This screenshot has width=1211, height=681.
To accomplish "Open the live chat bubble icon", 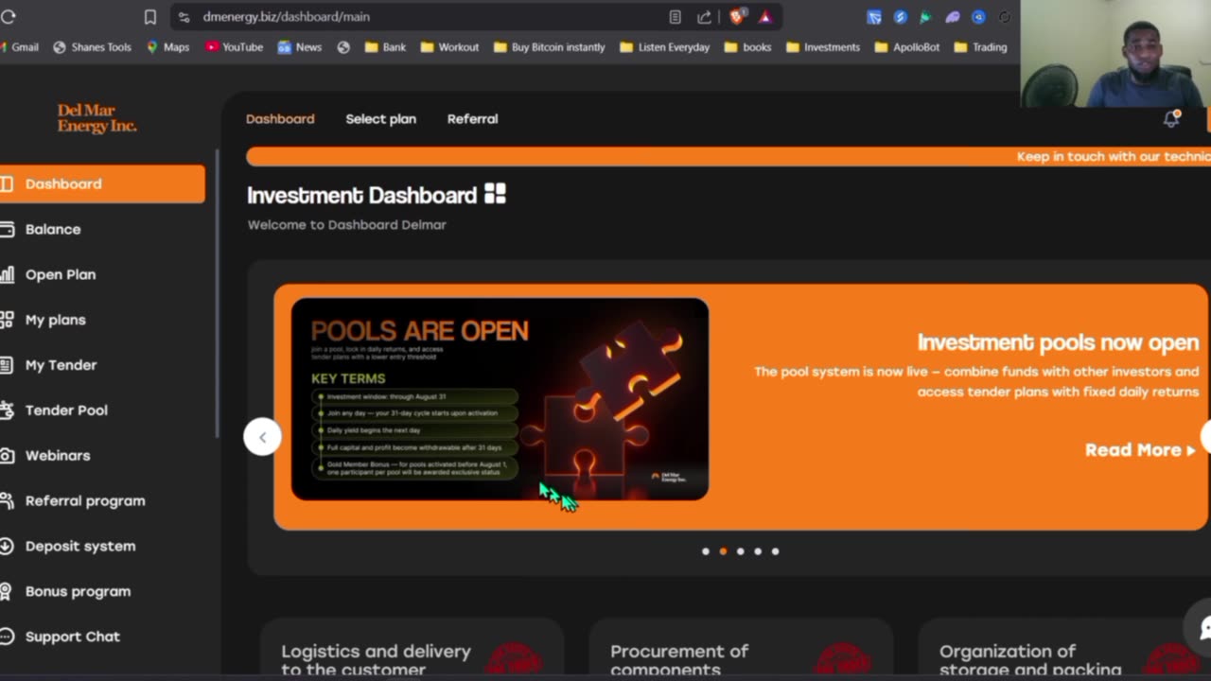I will click(x=1202, y=627).
